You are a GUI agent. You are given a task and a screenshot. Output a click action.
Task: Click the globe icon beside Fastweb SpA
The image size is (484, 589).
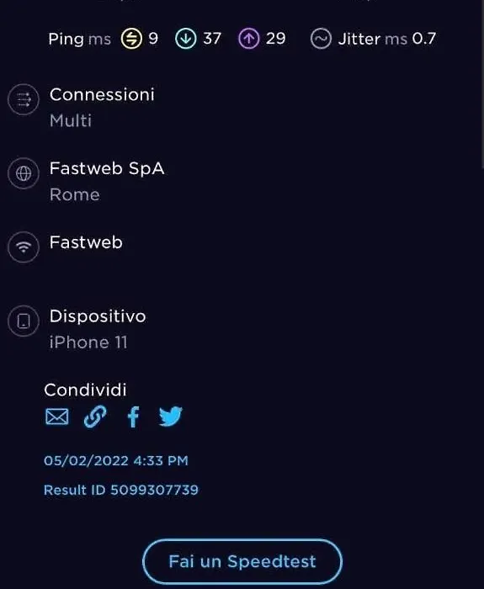(24, 173)
